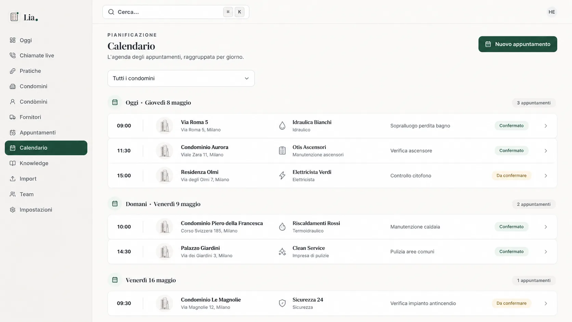Screen dimensions: 572x322
Task: Click the calendar icon beside Domani Venerdì 9 maggio
Action: pyautogui.click(x=115, y=204)
